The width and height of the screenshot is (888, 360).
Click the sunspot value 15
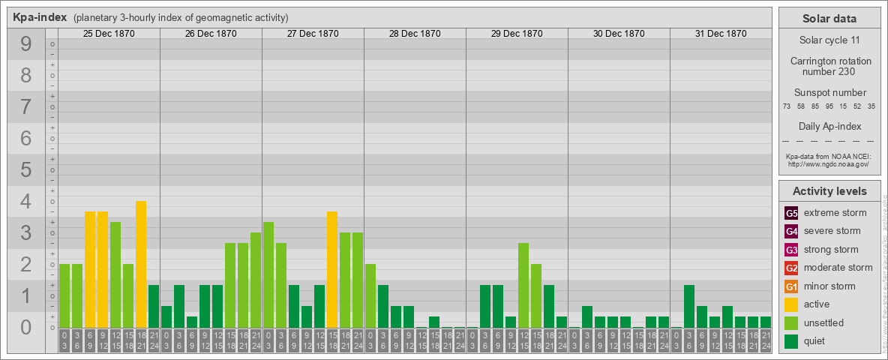coord(843,106)
